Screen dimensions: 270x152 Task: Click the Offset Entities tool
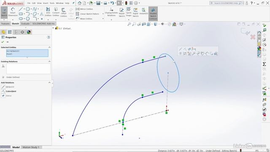[64, 12]
